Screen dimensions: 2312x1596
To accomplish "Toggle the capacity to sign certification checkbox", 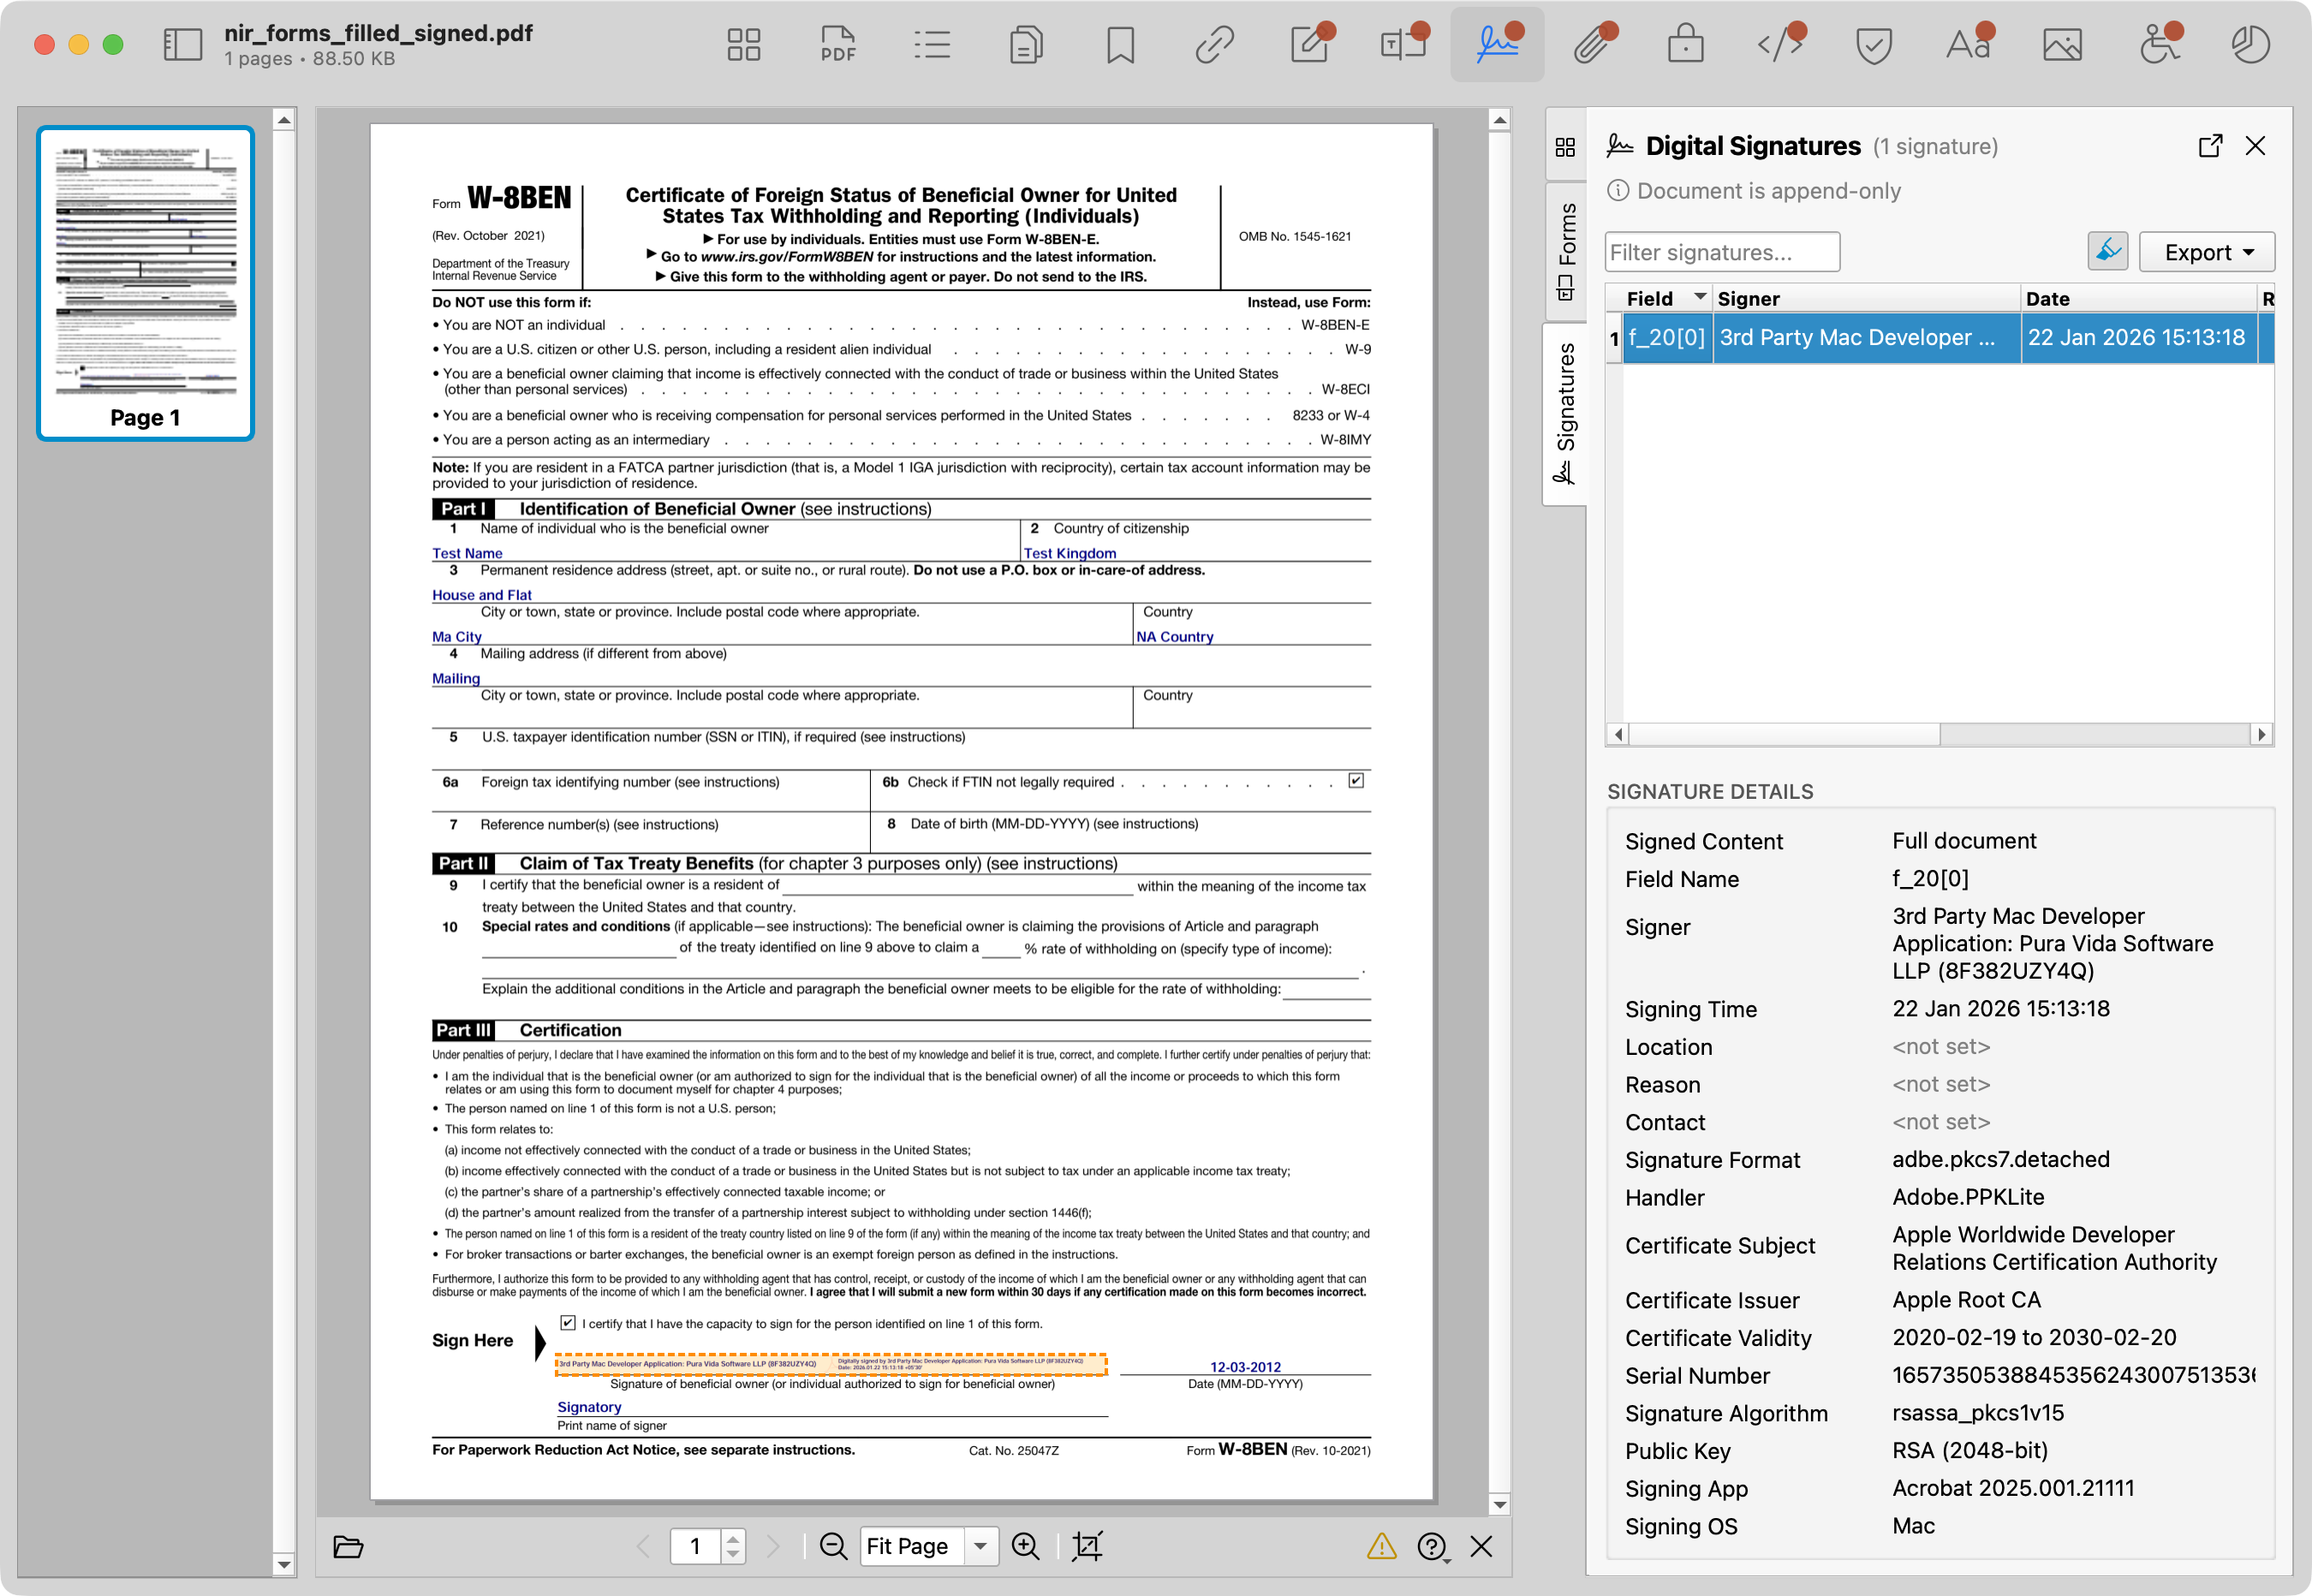I will (567, 1322).
